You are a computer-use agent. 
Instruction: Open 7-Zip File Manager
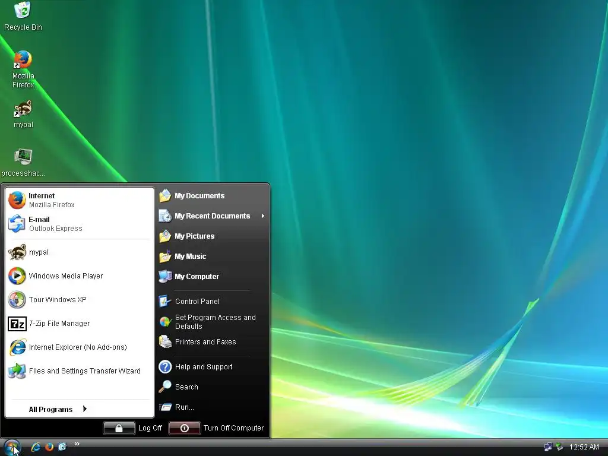tap(79, 324)
